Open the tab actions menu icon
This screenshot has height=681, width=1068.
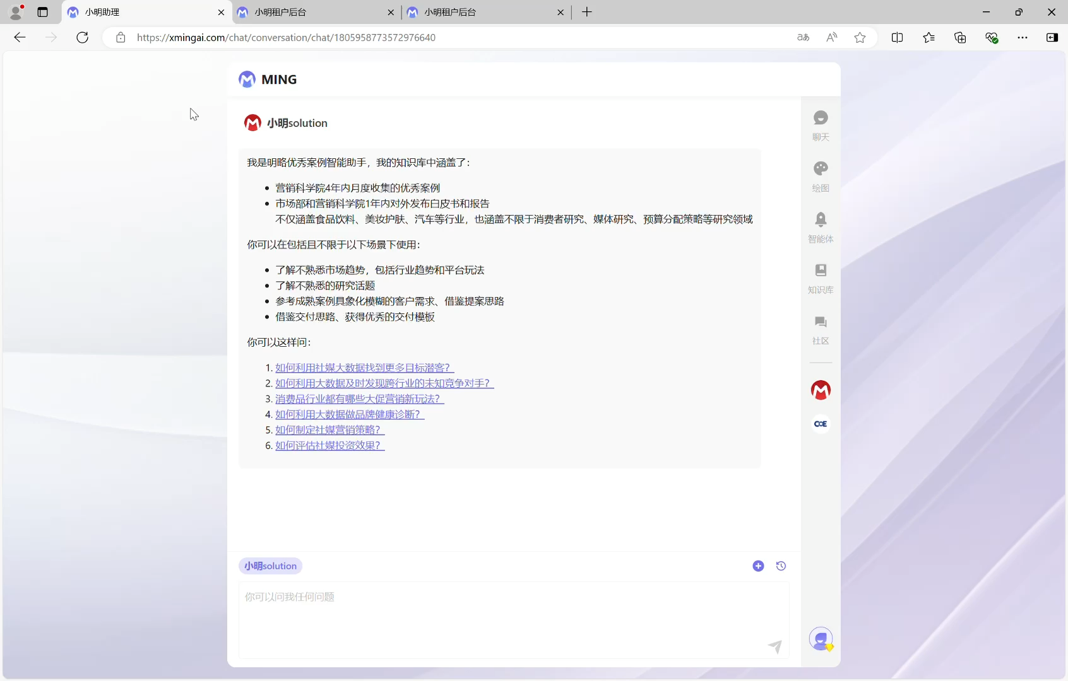coord(43,12)
